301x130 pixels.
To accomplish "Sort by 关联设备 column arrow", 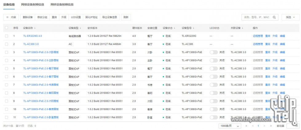I will (243, 28).
